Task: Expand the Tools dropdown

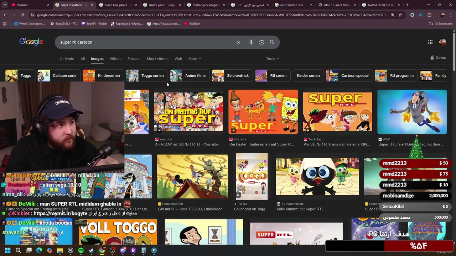Action: point(272,59)
